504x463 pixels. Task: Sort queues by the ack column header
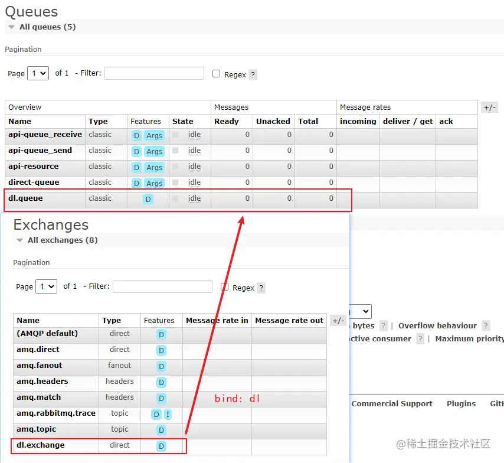(446, 121)
